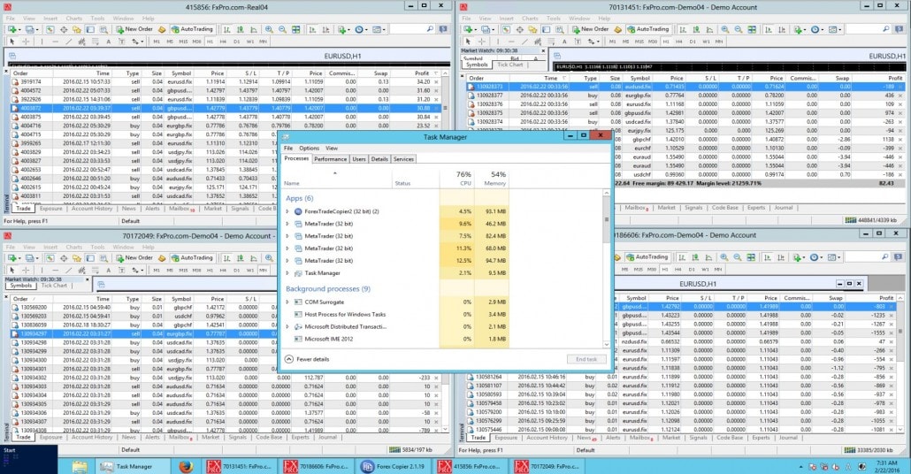Click the Firefox icon on the taskbar

[186, 466]
